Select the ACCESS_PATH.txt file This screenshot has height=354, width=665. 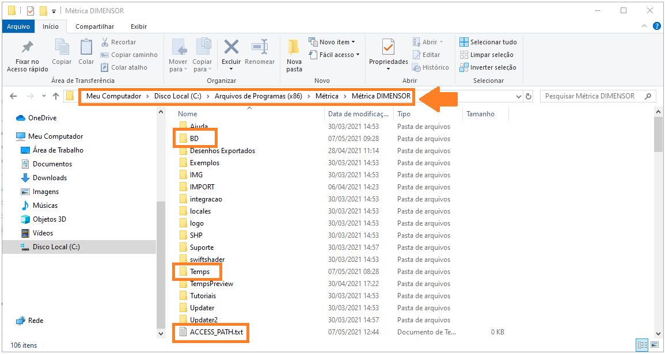pos(216,332)
